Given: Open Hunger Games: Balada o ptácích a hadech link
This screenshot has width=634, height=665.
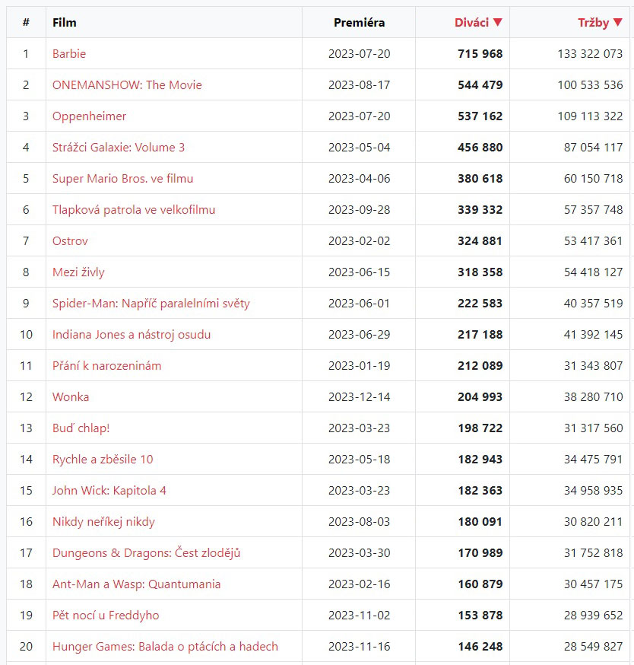Looking at the screenshot, I should tap(165, 646).
